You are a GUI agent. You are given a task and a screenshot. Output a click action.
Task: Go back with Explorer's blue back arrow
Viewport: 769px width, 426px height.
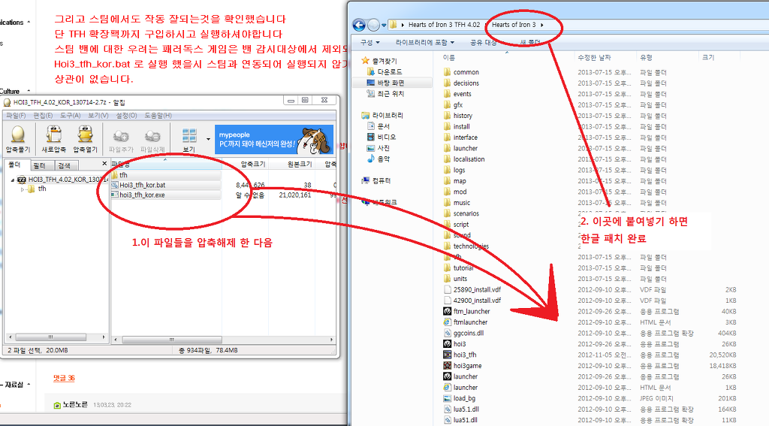359,25
